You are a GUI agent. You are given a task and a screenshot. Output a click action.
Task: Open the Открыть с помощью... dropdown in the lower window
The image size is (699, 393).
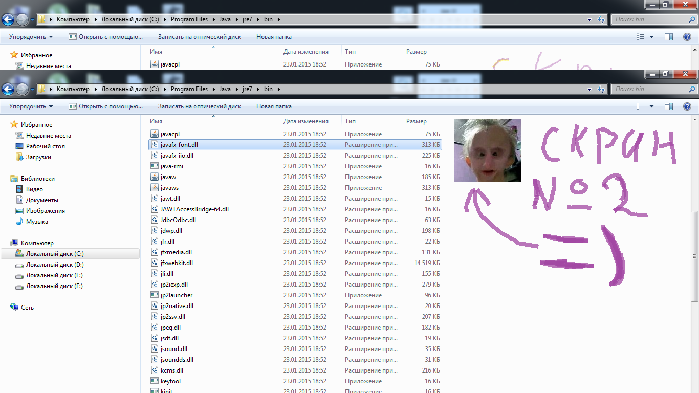(106, 106)
